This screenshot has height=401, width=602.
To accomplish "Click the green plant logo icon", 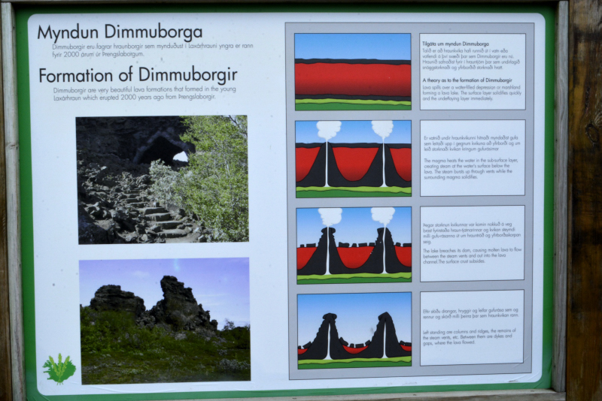I will click(59, 369).
